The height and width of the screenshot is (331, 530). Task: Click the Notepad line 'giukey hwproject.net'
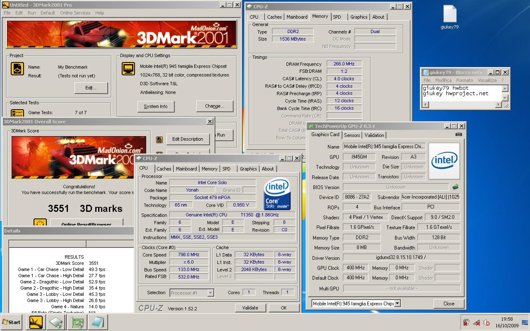coord(455,94)
